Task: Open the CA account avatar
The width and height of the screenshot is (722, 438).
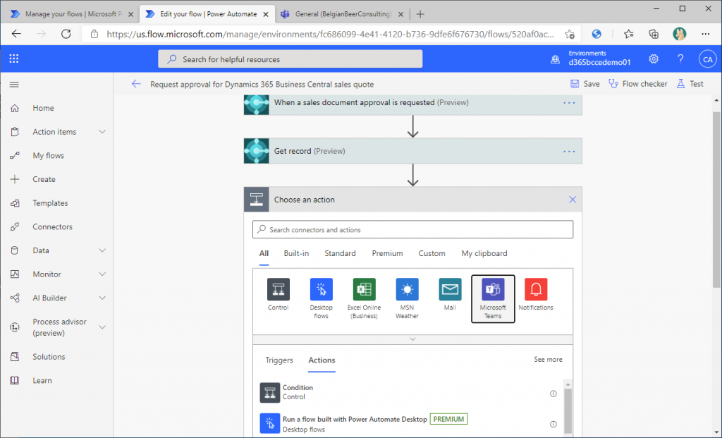Action: pos(707,59)
